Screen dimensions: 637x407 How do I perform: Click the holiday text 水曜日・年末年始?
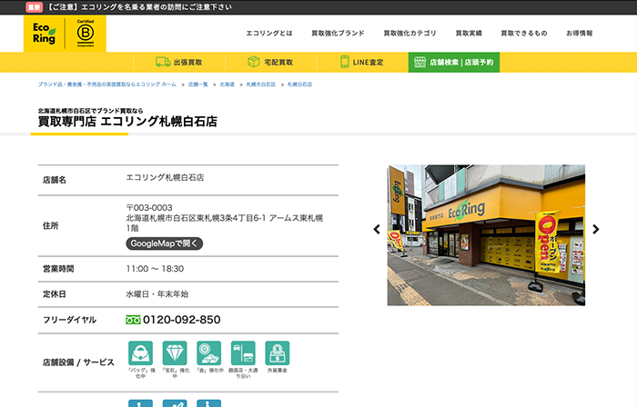pyautogui.click(x=157, y=294)
